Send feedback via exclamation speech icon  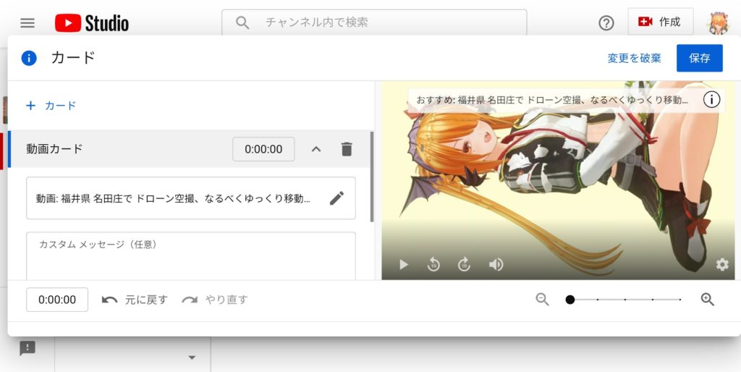click(27, 349)
